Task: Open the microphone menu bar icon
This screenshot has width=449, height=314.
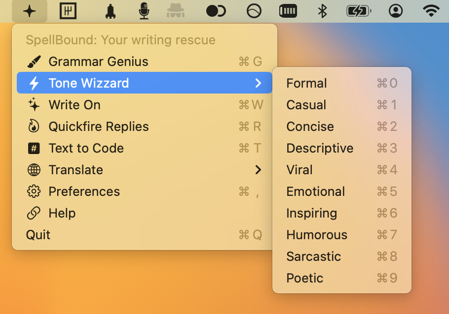Action: click(144, 11)
